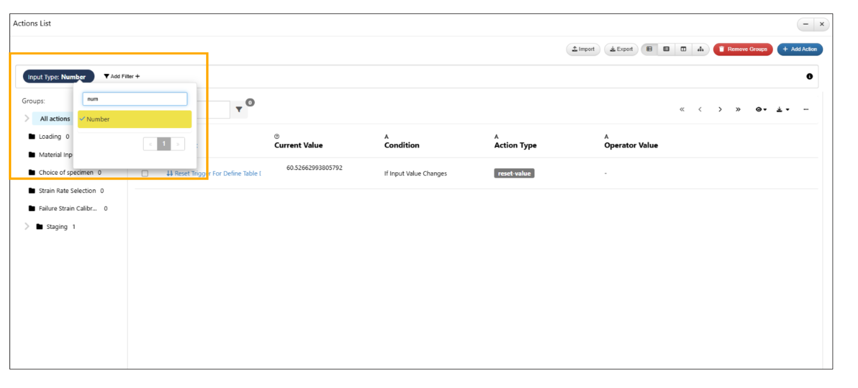Viewport: 858px width, 388px height.
Task: Jump to the first page of results
Action: click(682, 110)
